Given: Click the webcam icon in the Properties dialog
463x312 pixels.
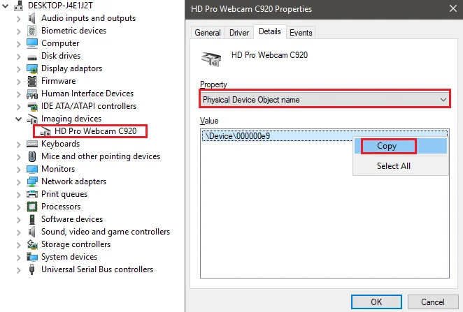Looking at the screenshot, I should [211, 59].
